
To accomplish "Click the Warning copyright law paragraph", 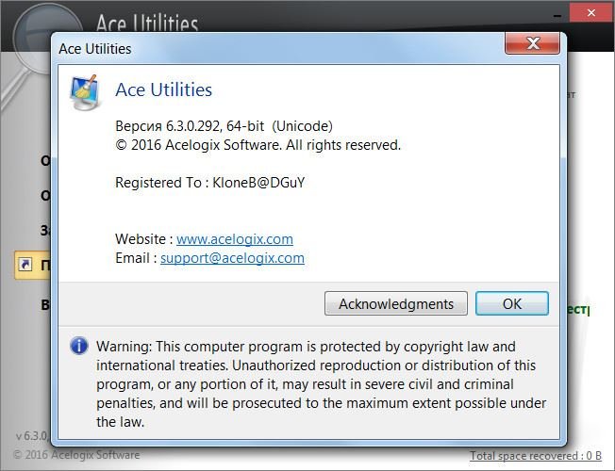I will tap(322, 384).
